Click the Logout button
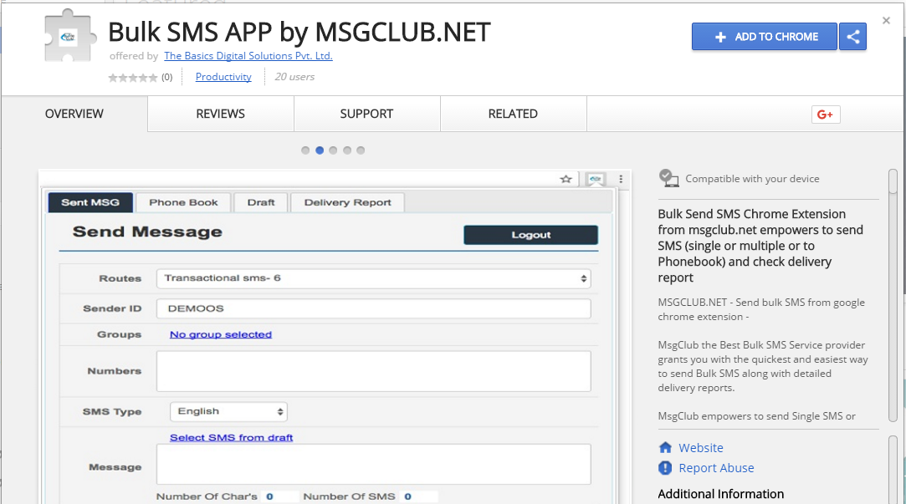906x504 pixels. pos(531,235)
